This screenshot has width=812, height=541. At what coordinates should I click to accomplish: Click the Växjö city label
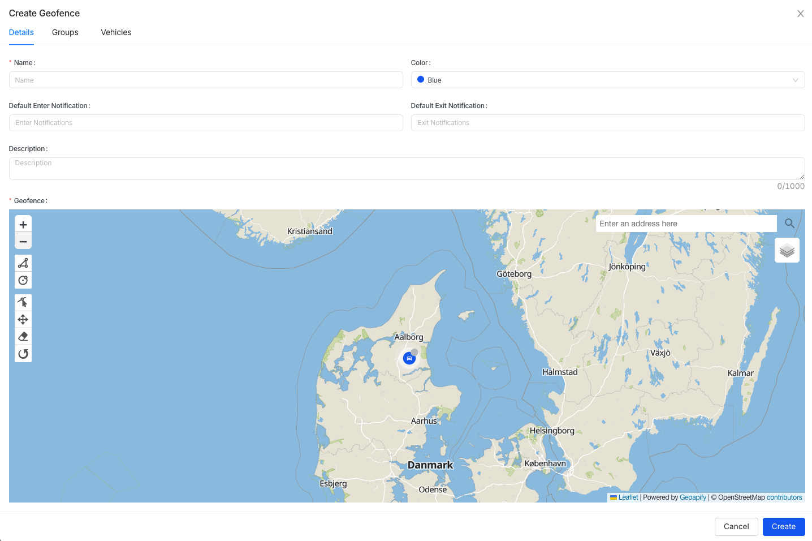(660, 353)
